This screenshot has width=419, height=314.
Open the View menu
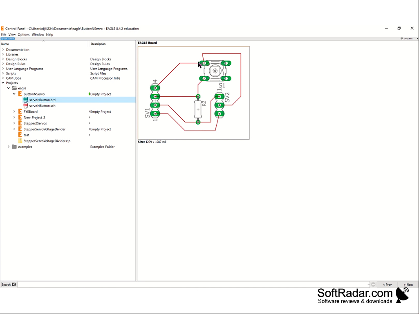click(x=12, y=34)
